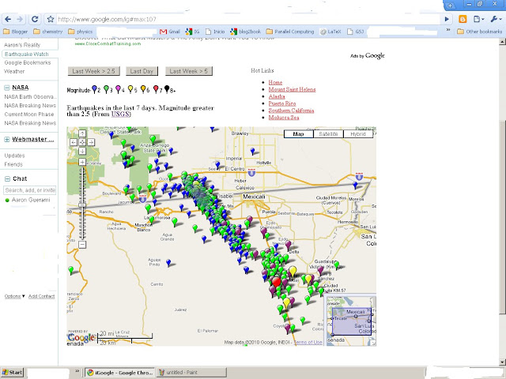Open the Gmail bookmark
Screen dimensions: 506x379
(170, 32)
